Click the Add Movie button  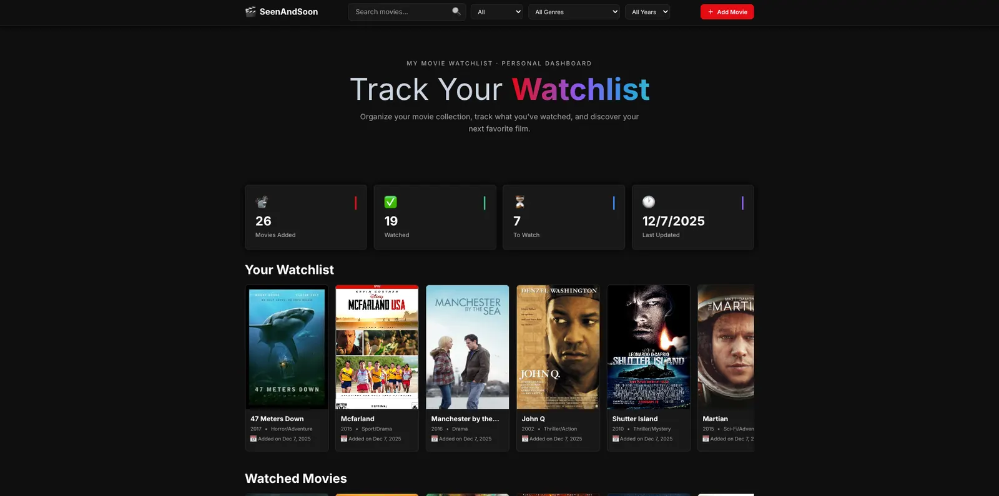click(x=727, y=12)
